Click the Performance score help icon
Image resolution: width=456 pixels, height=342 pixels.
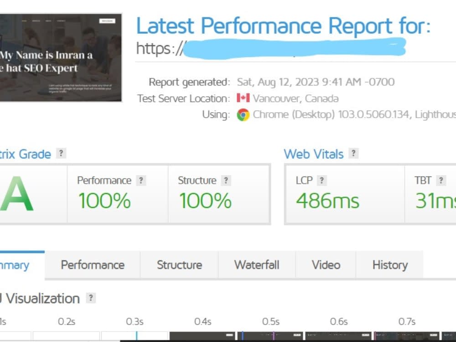(141, 180)
